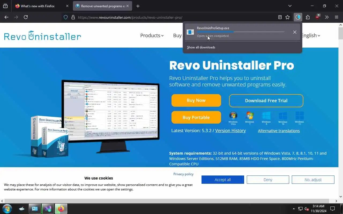Click the Windows 8 icon
The image size is (343, 214).
(266, 118)
